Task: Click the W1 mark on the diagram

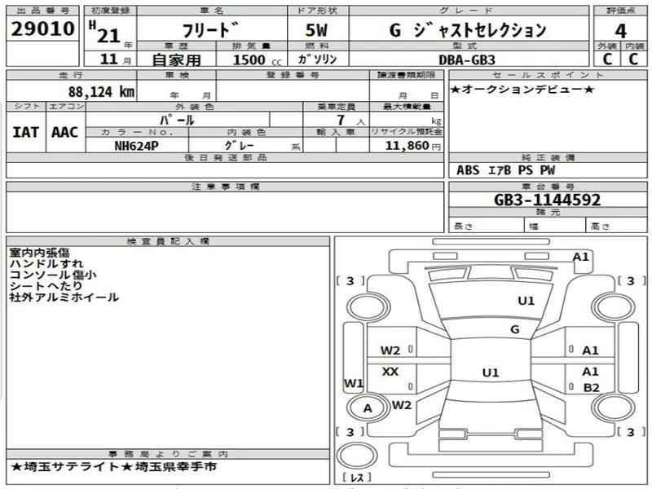Action: point(354,383)
